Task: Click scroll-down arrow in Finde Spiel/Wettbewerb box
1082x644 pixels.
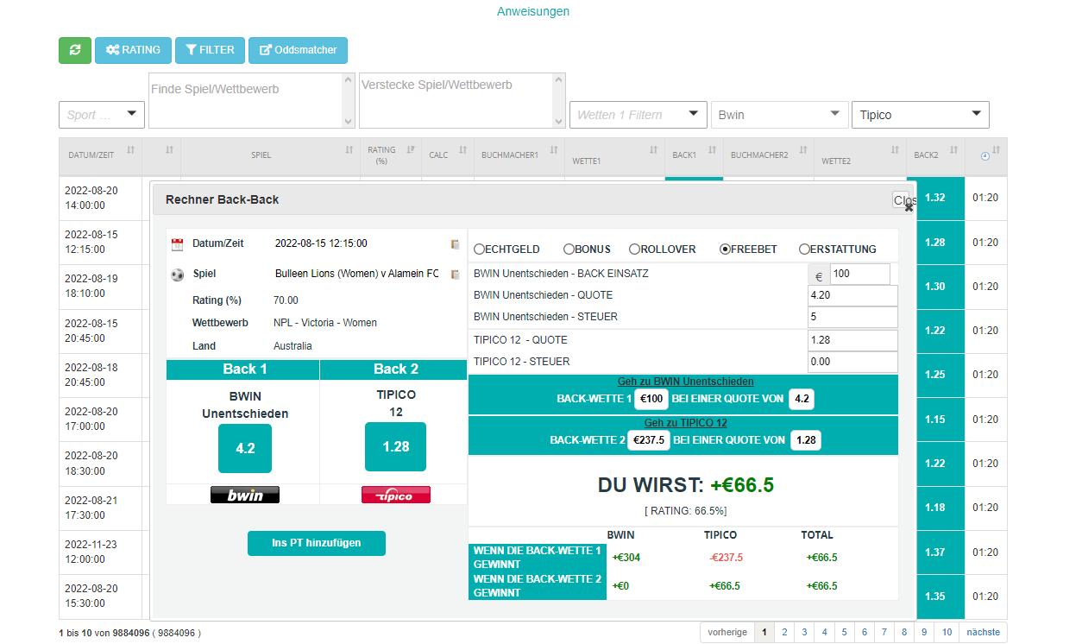Action: (348, 122)
